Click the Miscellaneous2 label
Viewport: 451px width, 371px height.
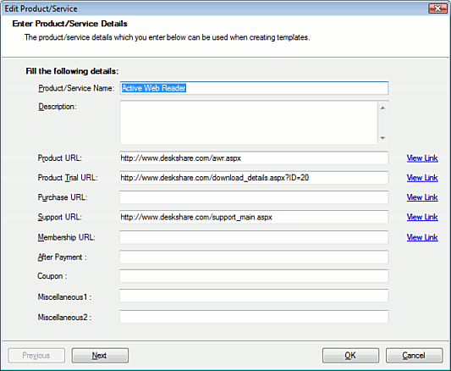64,317
